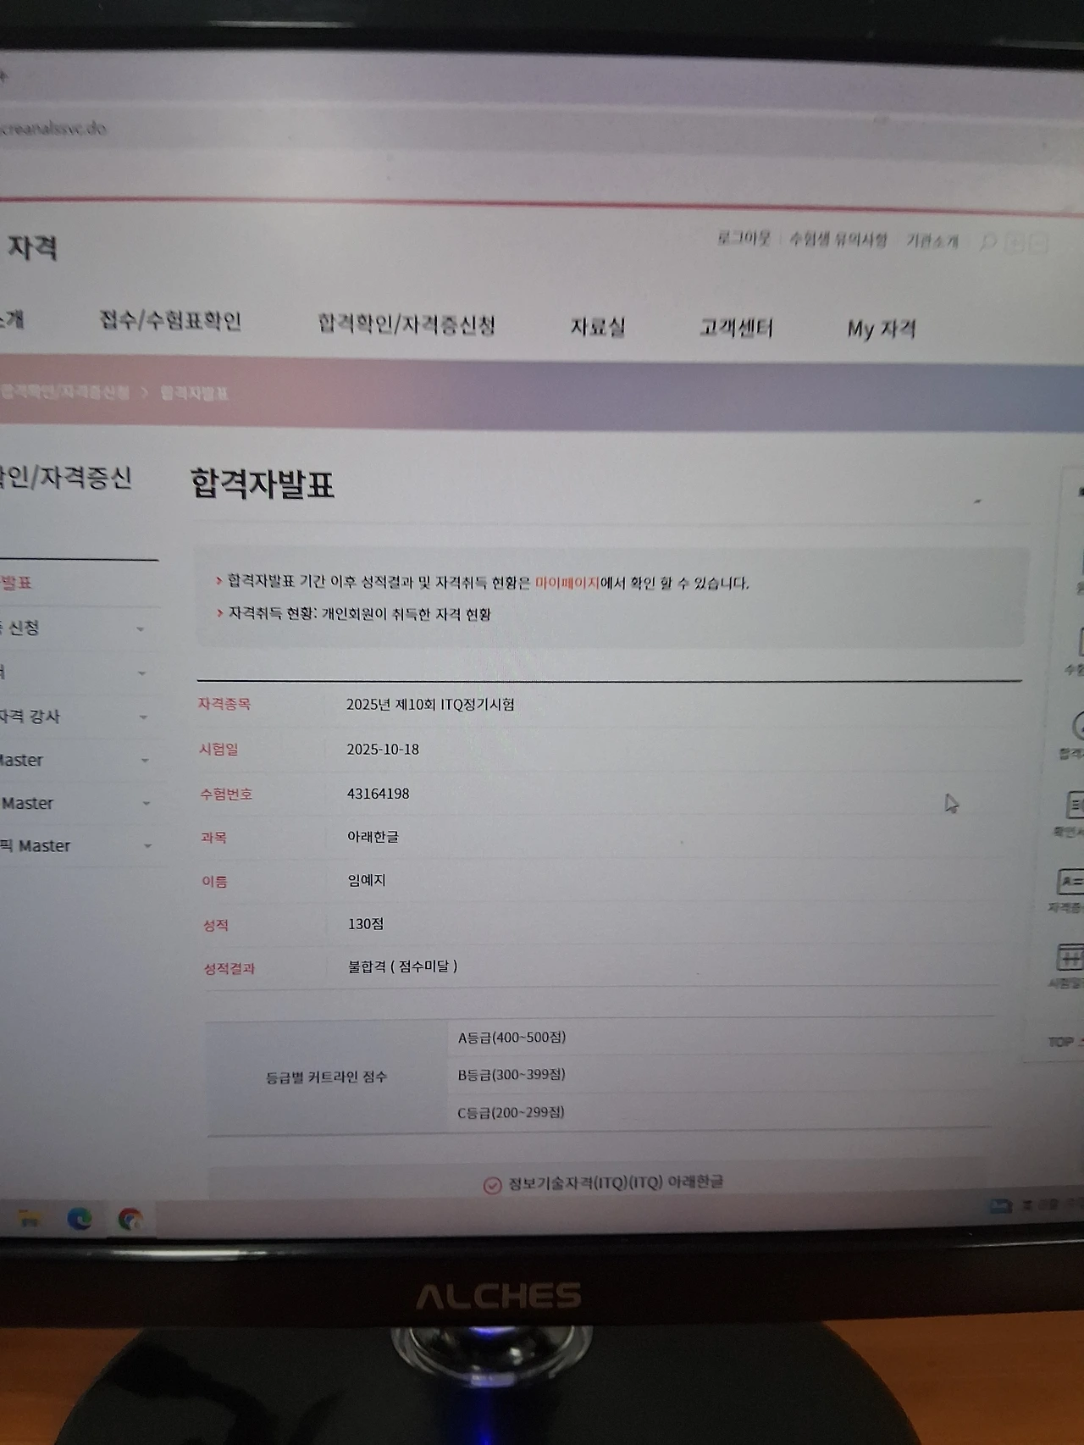
Task: Open the My 자격 menu
Action: coord(882,329)
